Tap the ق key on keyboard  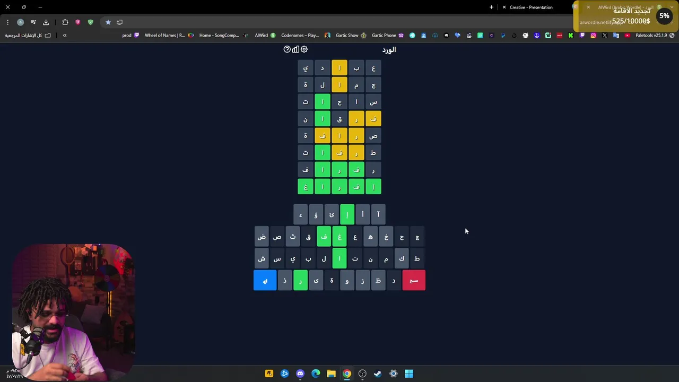[308, 237]
